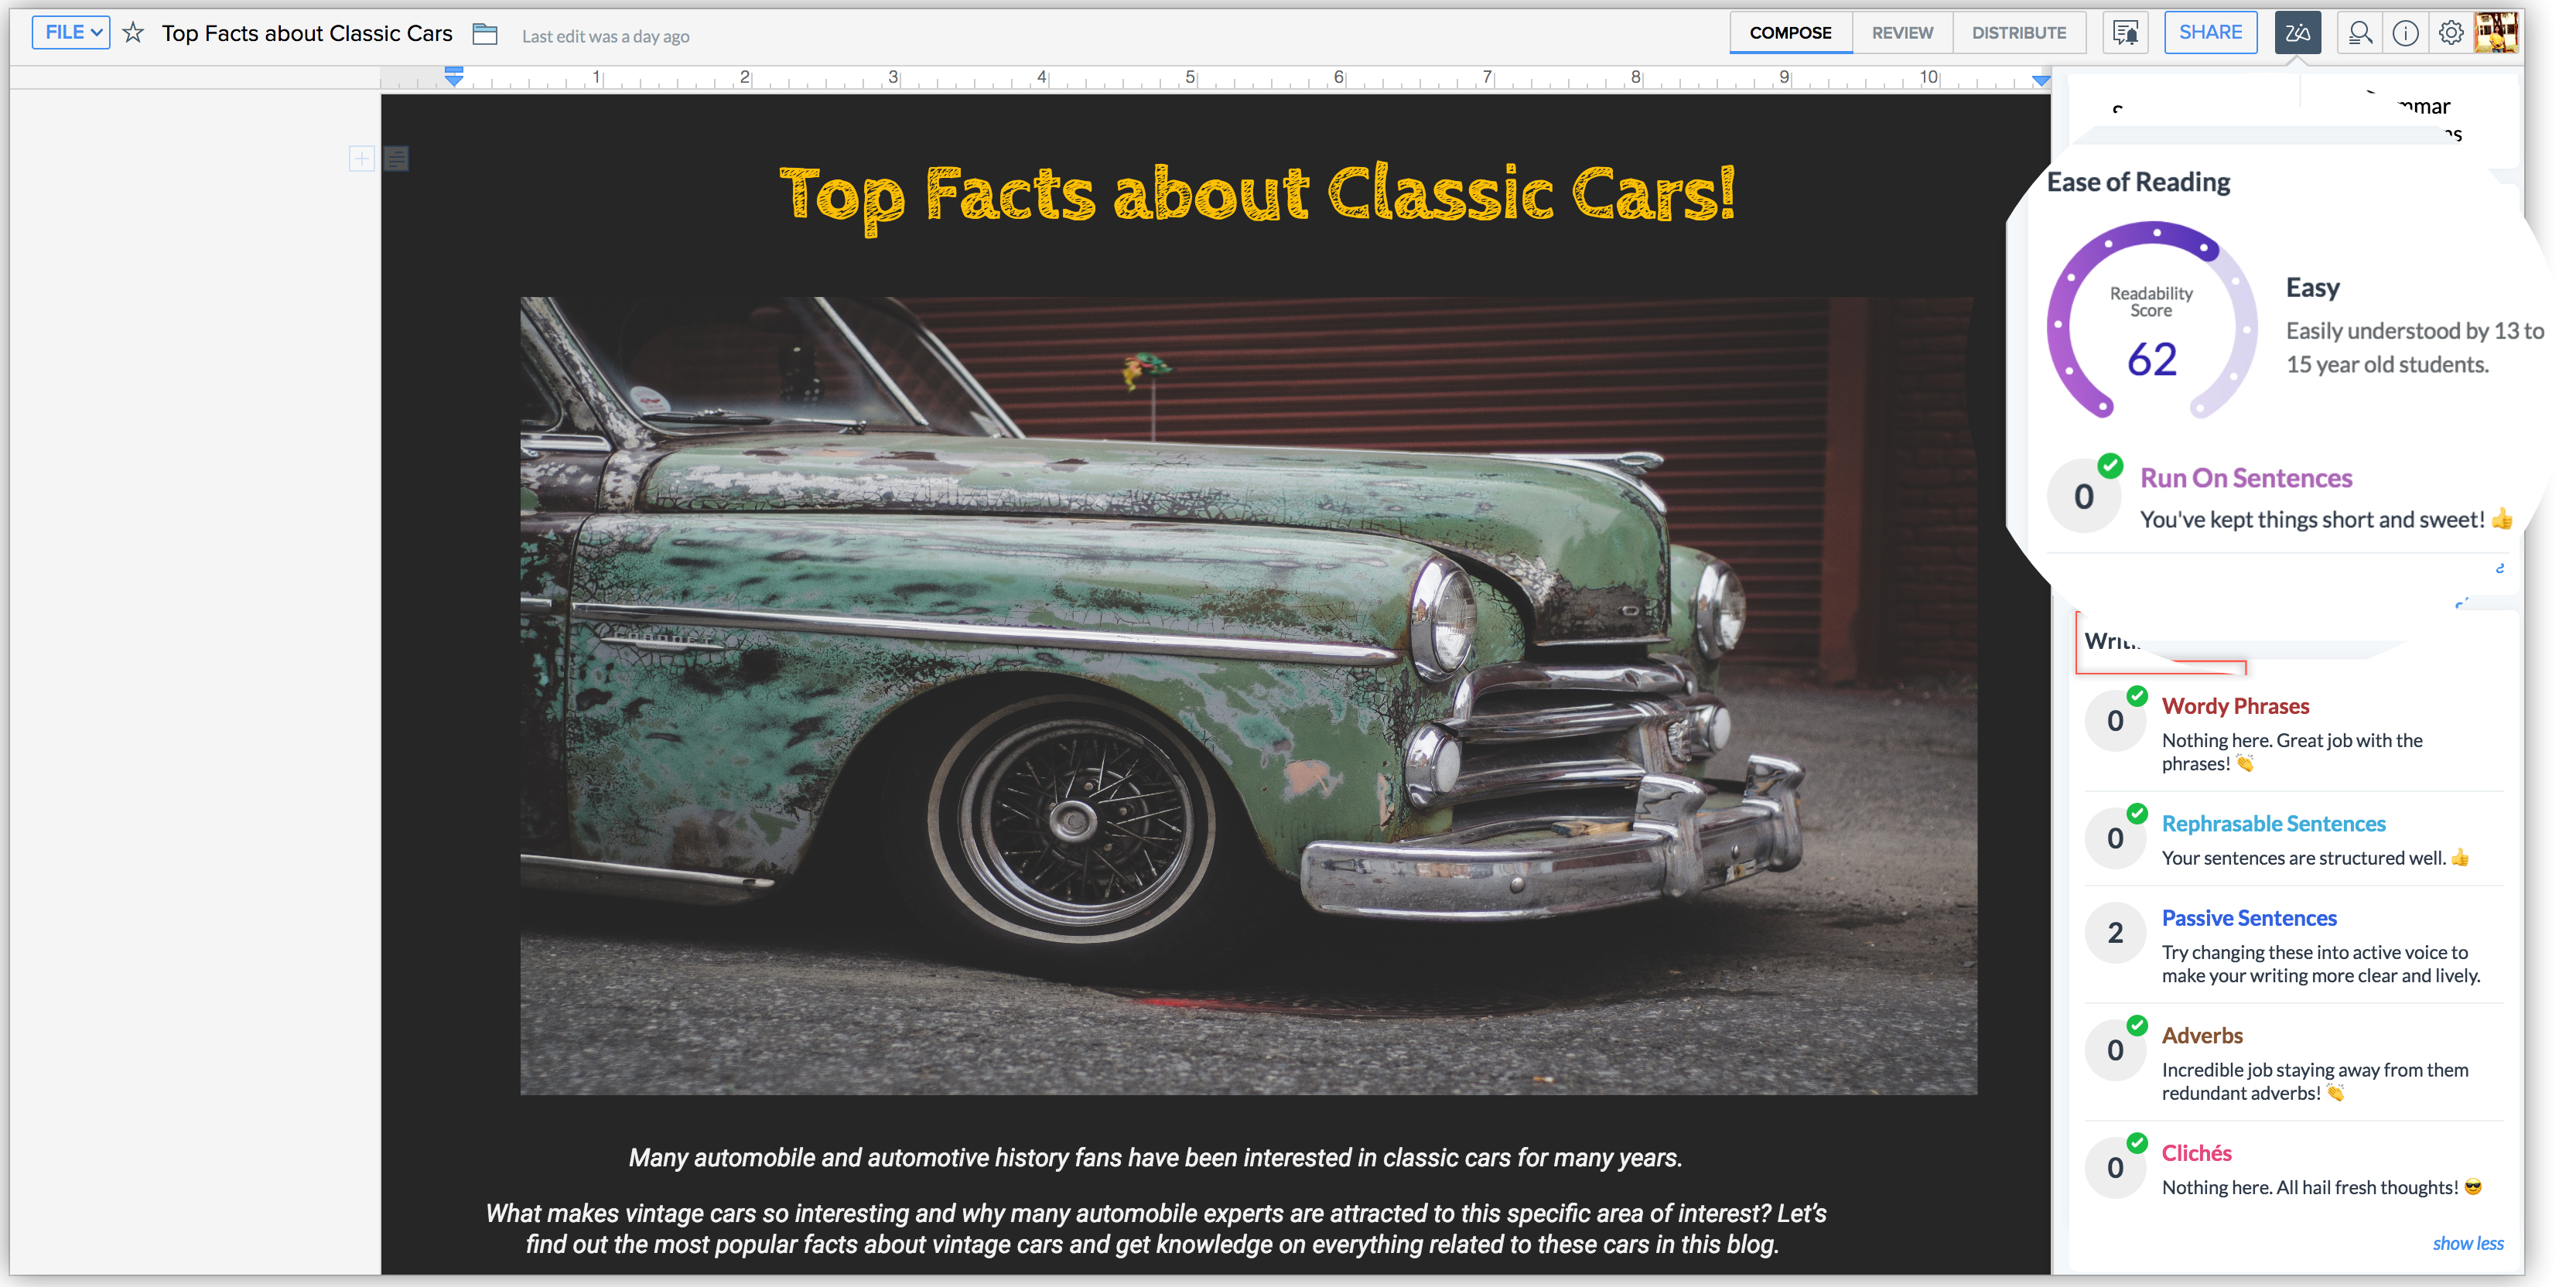Screen dimensions: 2576x1287
Task: Select the COMPOSE tab
Action: coord(1790,33)
